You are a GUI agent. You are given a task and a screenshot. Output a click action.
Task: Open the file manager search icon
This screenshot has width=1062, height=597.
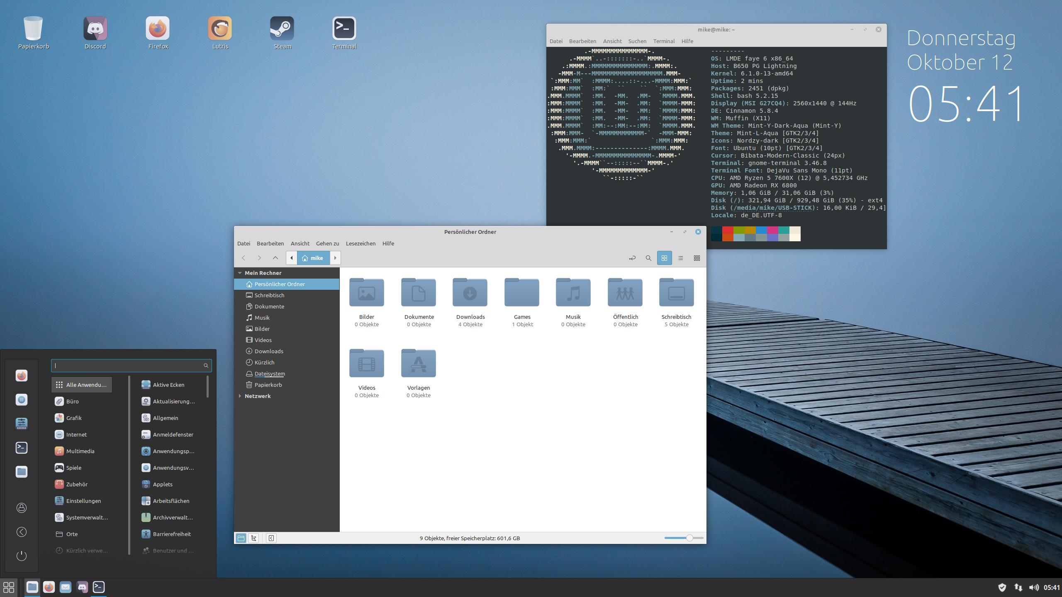(648, 258)
